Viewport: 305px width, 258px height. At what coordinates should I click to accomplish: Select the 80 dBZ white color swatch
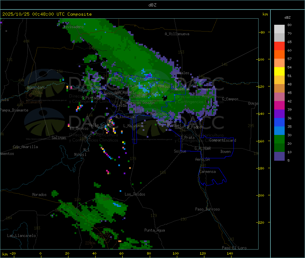279,29
